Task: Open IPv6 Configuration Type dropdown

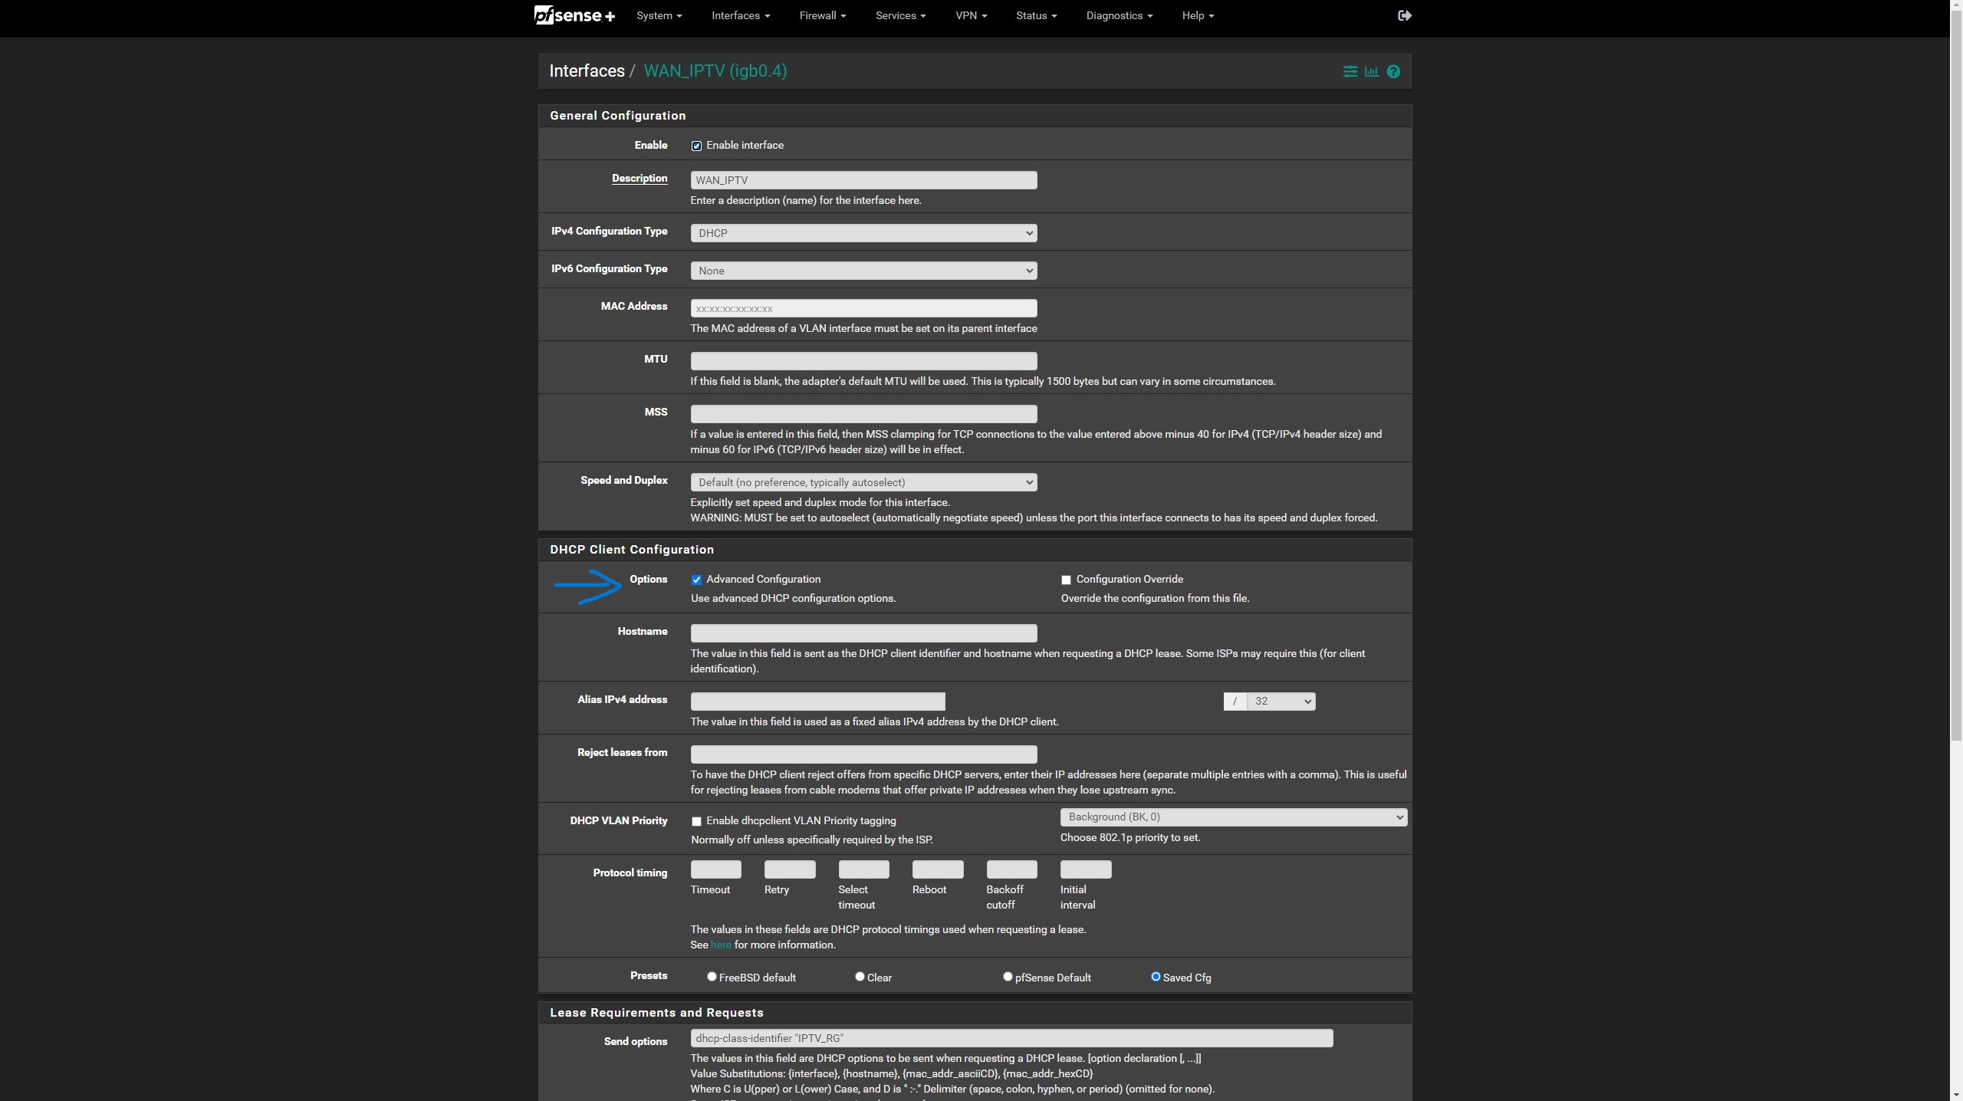Action: pos(863,271)
